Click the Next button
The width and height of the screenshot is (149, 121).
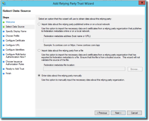pos(118,113)
